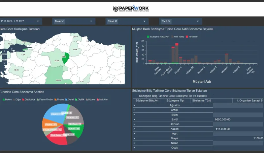Select the blue Genel pie slice

55,112
